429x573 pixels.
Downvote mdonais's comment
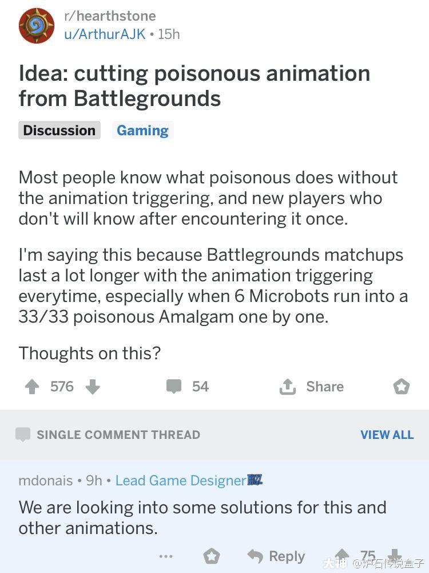395,555
